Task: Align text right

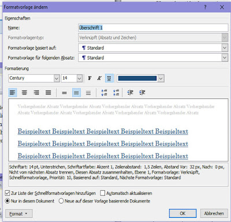Action: click(x=36, y=92)
